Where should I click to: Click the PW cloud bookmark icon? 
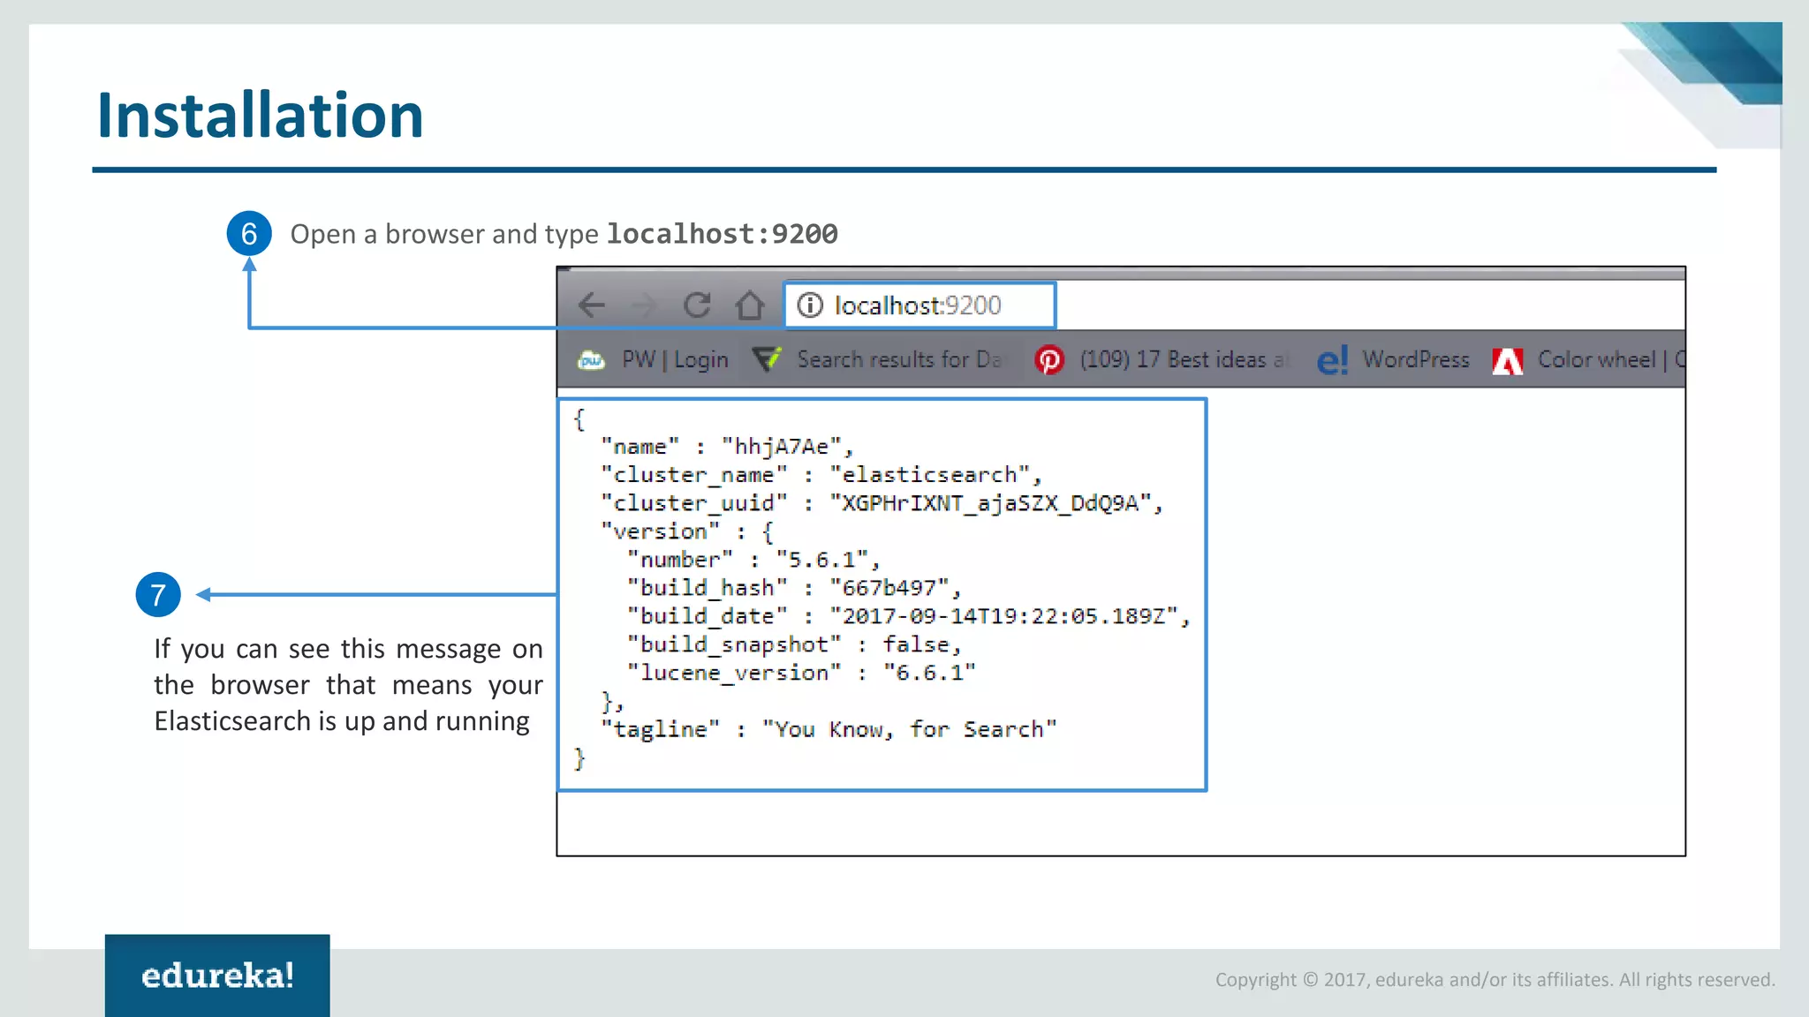click(x=591, y=360)
